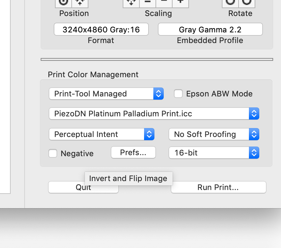
Task: Open the Print-Tool Managed dropdown
Action: (x=106, y=94)
